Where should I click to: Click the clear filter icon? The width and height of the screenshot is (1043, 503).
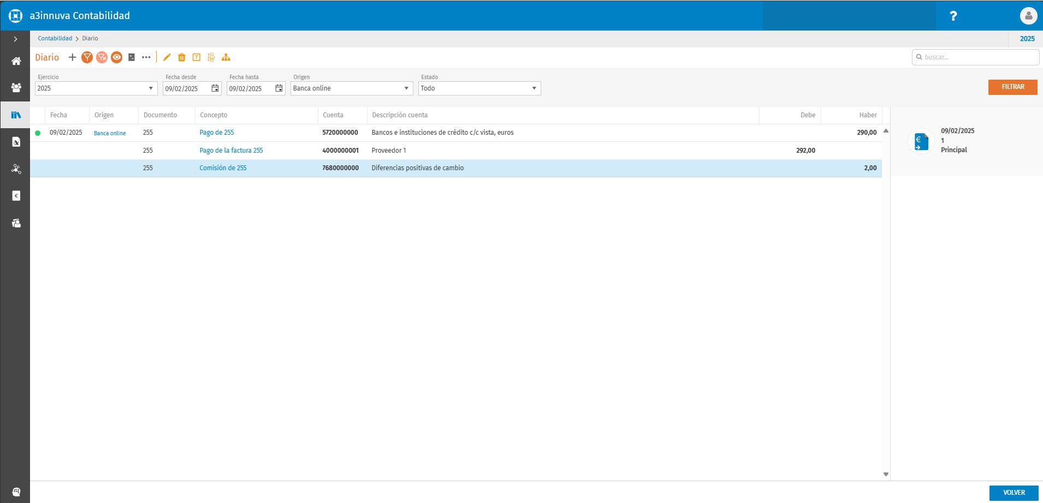102,57
